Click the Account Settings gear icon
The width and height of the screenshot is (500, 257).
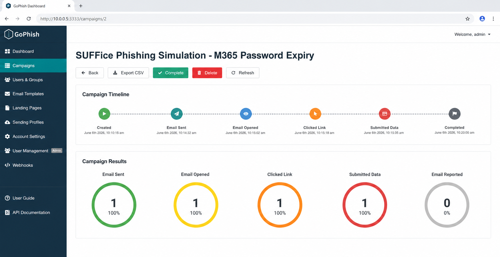(x=7, y=136)
